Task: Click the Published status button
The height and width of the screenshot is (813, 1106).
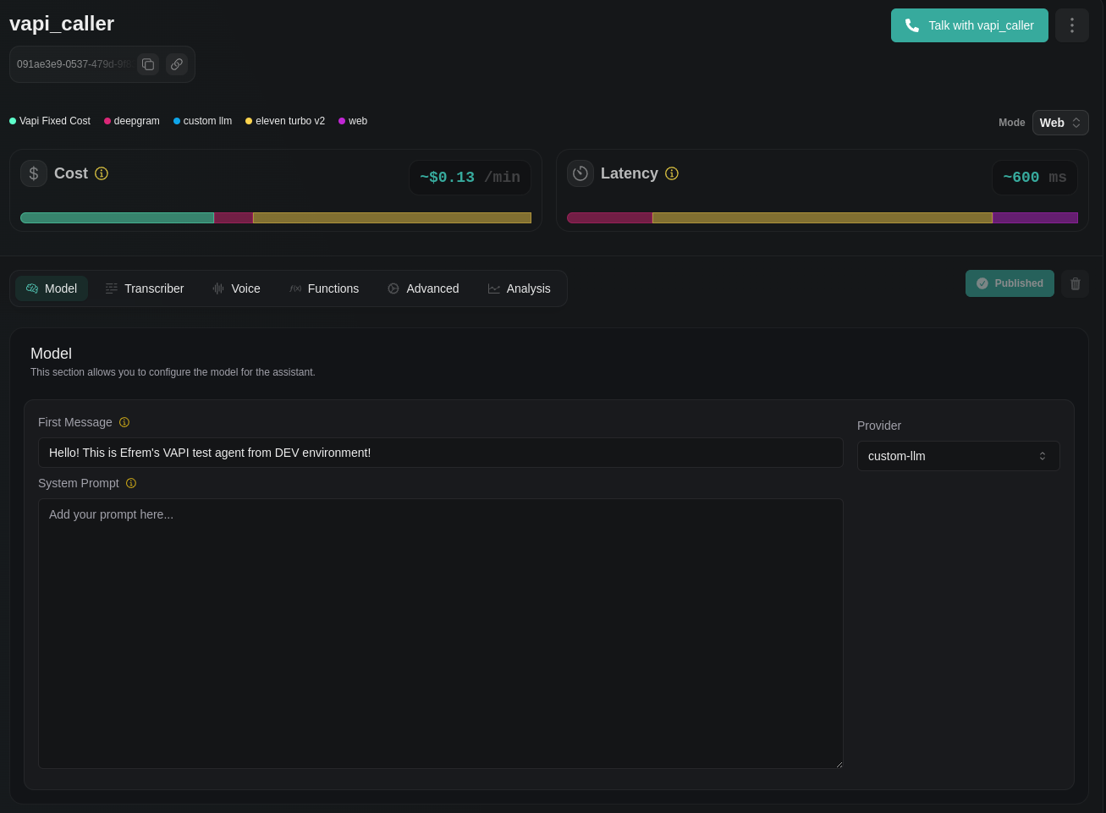Action: (x=1010, y=283)
